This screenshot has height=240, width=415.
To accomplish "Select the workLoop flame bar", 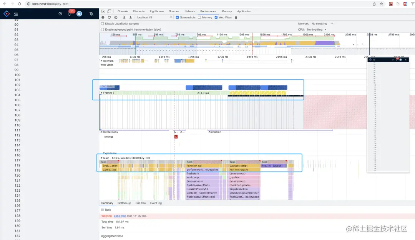I will coord(204,178).
